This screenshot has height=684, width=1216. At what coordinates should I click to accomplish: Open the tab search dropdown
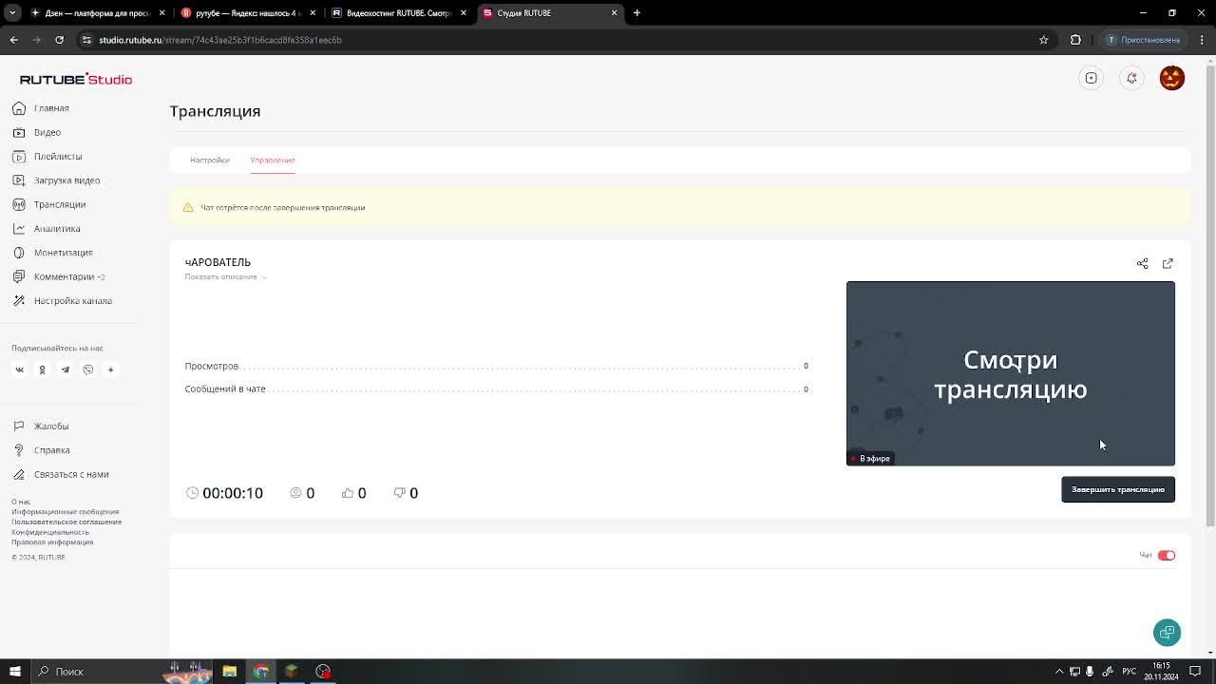point(12,13)
